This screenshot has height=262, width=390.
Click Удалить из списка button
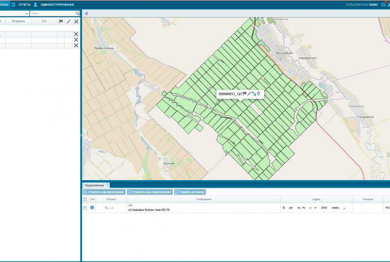190,192
